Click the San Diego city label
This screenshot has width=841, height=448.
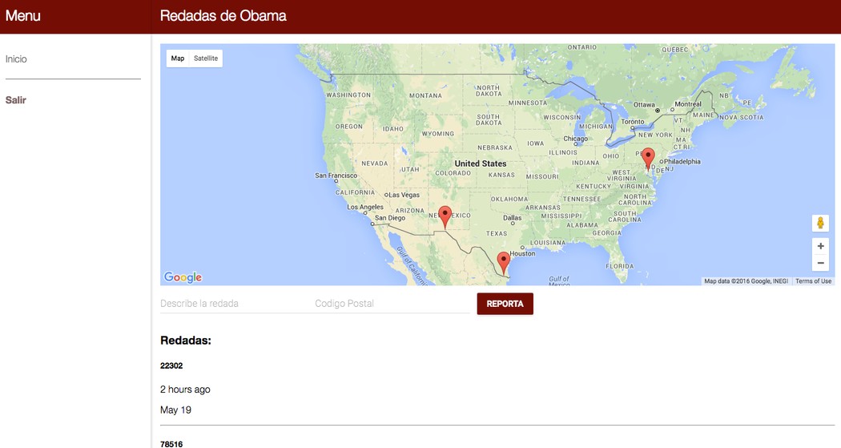coord(390,218)
